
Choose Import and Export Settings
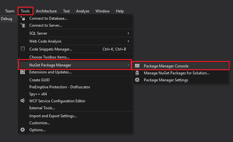pos(53,116)
